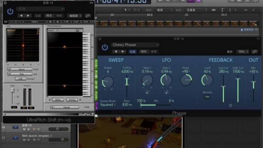The height and width of the screenshot is (148, 263).
Task: Click the undo icon in Waves toolbar
Action: coord(12,22)
